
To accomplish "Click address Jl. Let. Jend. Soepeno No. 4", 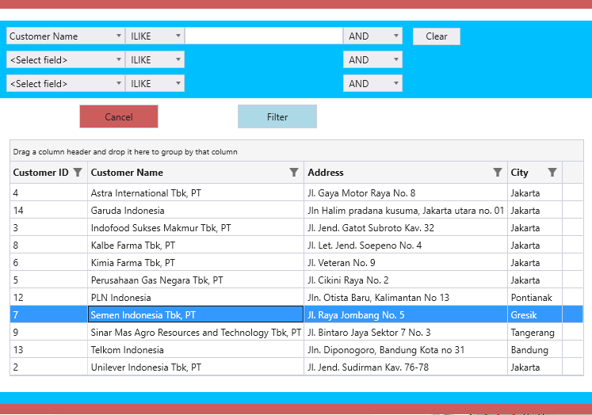I will click(x=406, y=245).
